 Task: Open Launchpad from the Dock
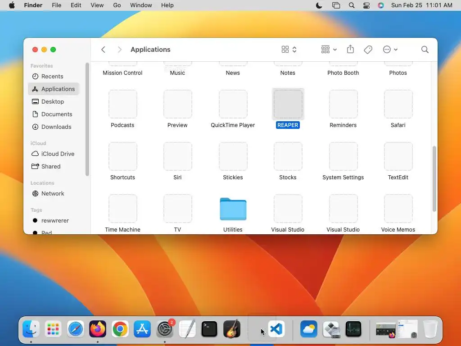pos(53,328)
